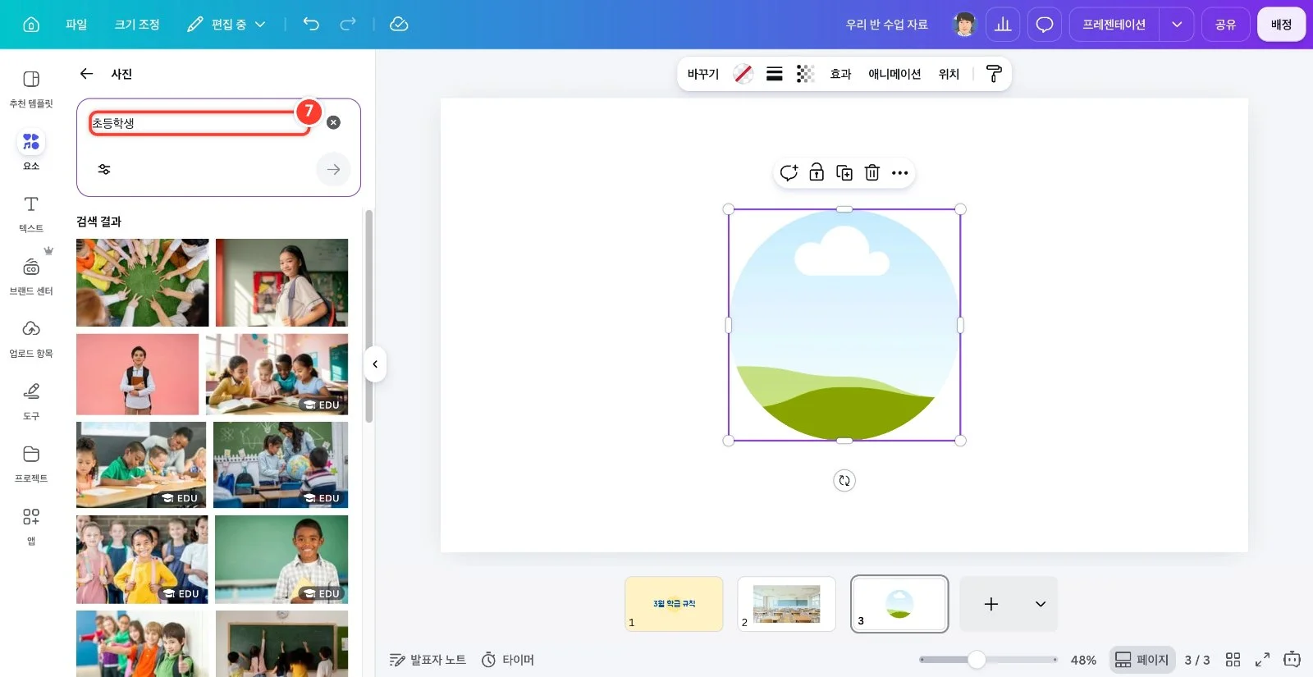The width and height of the screenshot is (1313, 677).
Task: Open the analytics chart icon
Action: (x=1003, y=25)
